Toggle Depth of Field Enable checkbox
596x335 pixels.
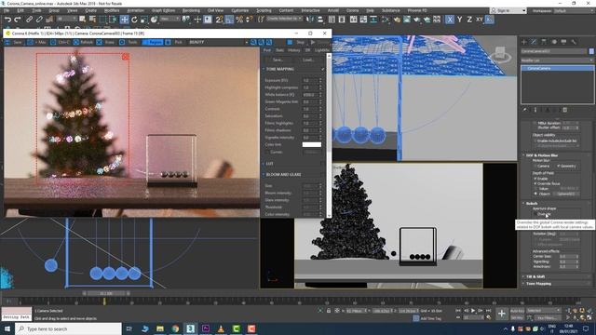(535, 179)
